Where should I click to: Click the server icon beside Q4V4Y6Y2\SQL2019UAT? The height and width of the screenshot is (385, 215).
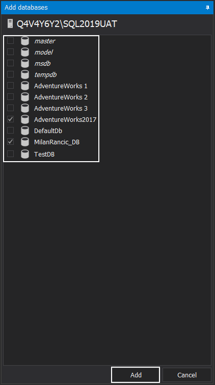(10, 24)
